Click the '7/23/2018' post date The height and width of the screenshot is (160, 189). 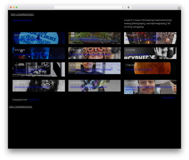point(20,82)
